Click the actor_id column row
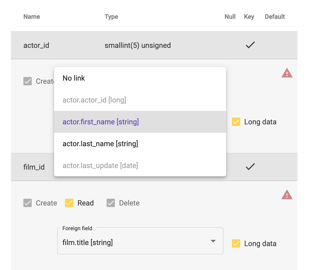The image size is (313, 270). coord(36,45)
